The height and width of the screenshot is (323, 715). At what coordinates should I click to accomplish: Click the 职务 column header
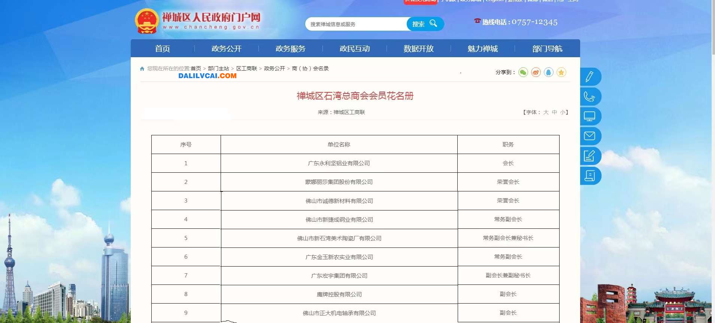(508, 145)
